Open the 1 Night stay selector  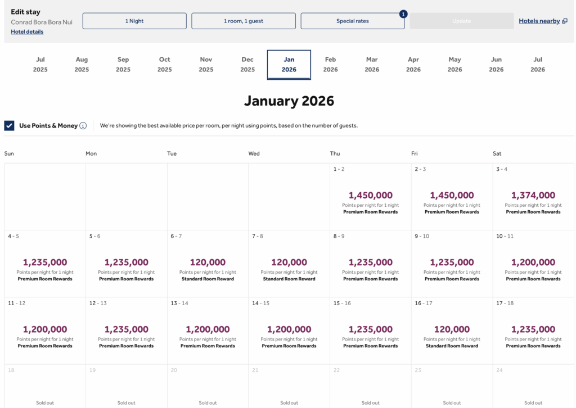pos(134,21)
